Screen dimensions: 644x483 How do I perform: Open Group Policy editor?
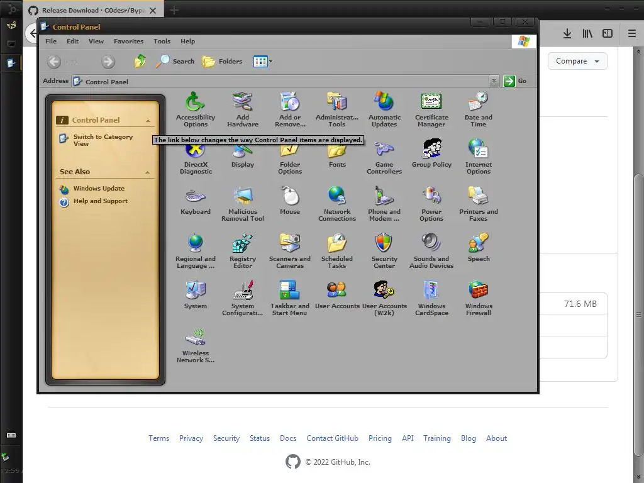431,154
